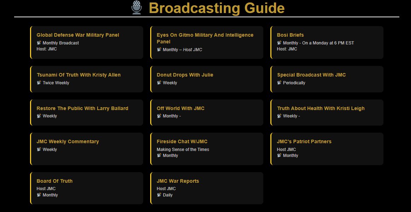411x212 pixels.
Task: Click the microphone icon beside Broadcasting Guide
Action: point(136,7)
